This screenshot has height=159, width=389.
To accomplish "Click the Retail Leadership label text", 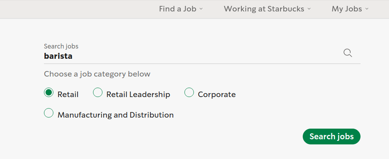I will [x=138, y=94].
